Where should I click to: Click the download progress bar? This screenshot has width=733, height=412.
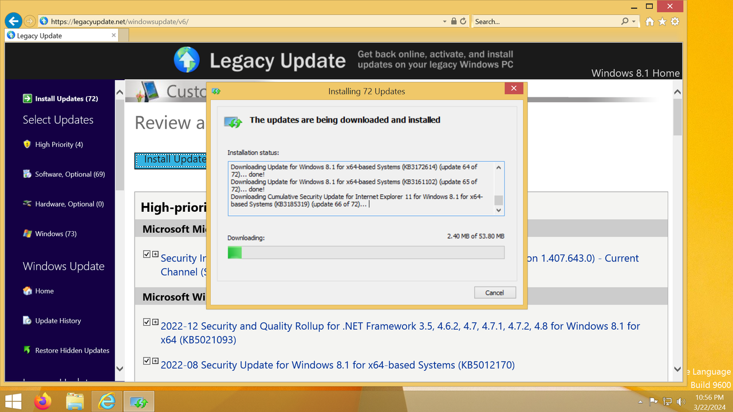pyautogui.click(x=366, y=252)
